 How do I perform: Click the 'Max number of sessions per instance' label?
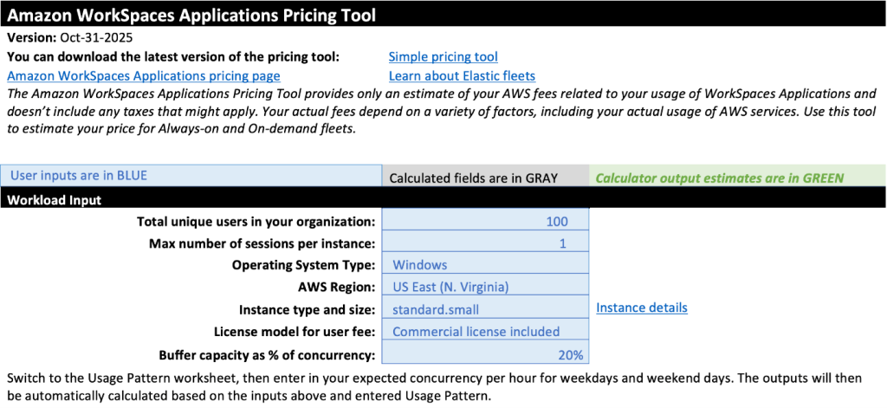[x=262, y=243]
